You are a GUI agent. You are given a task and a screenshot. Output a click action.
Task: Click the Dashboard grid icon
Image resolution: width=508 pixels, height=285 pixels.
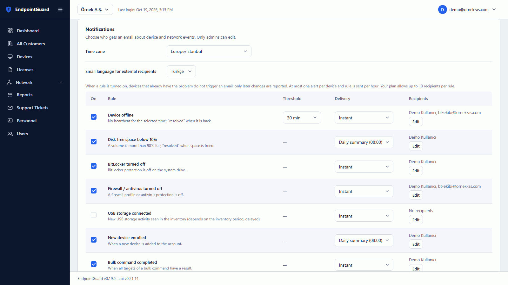[10, 31]
